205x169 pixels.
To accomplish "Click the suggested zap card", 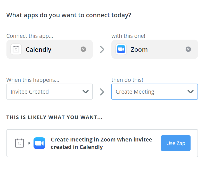I will 102,143.
